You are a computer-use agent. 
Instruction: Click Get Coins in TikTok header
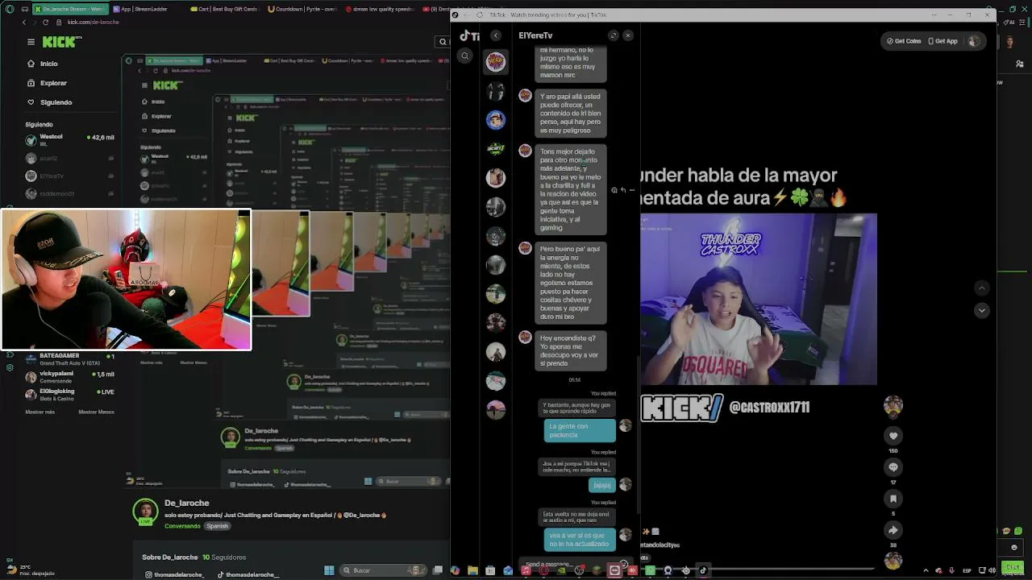[x=904, y=41]
